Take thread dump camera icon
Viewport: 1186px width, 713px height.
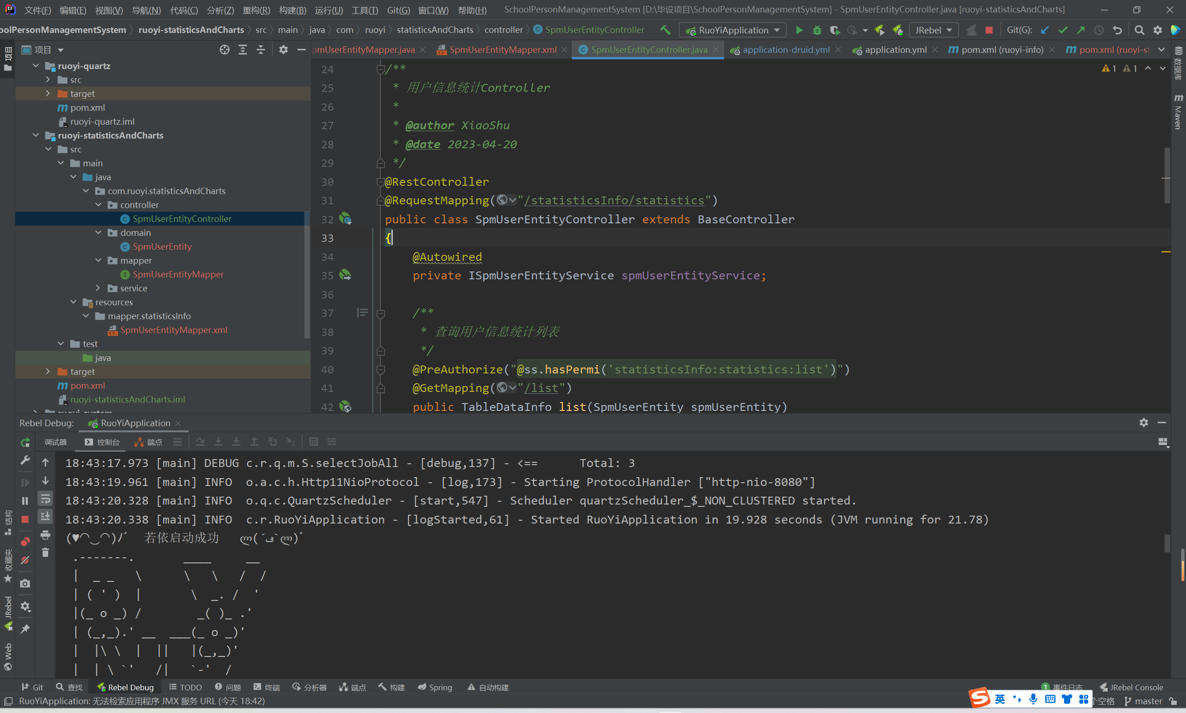[x=25, y=583]
